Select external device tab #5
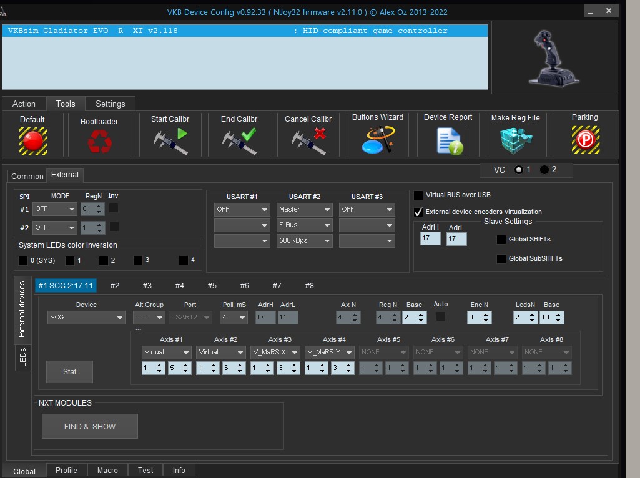The width and height of the screenshot is (640, 478). [212, 286]
